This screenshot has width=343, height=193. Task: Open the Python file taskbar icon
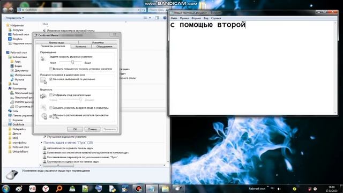112,188
